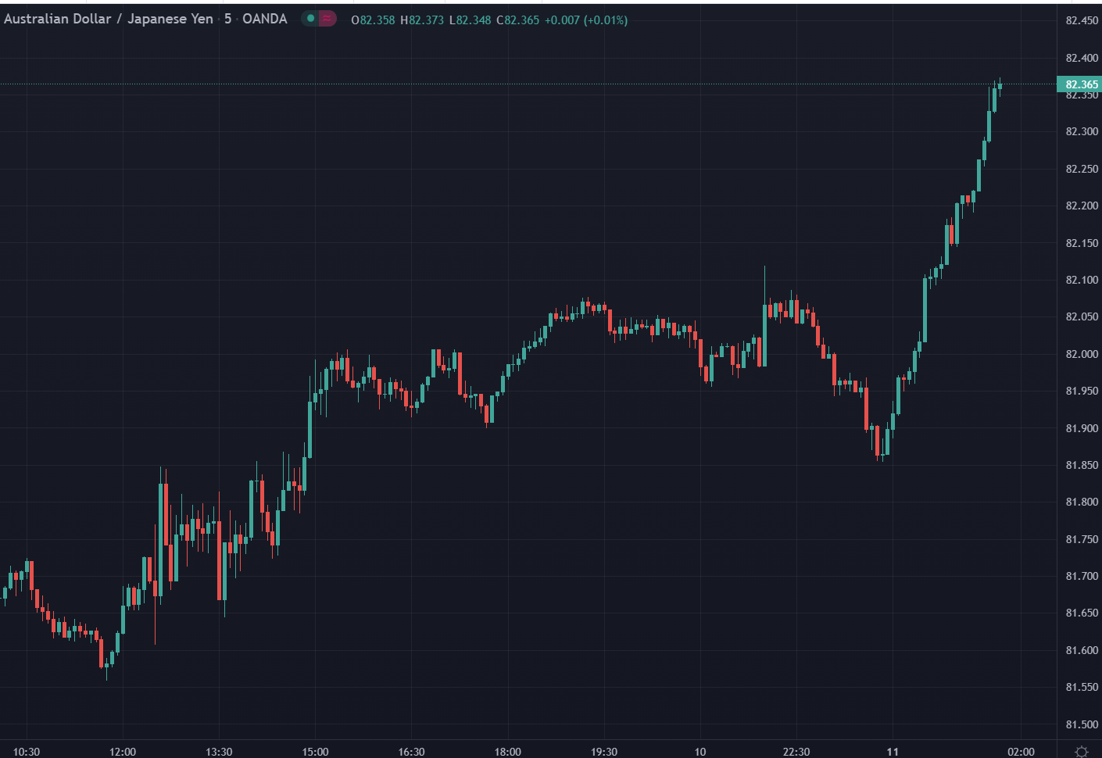Open chart settings gear icon
1102x758 pixels.
pyautogui.click(x=1082, y=752)
